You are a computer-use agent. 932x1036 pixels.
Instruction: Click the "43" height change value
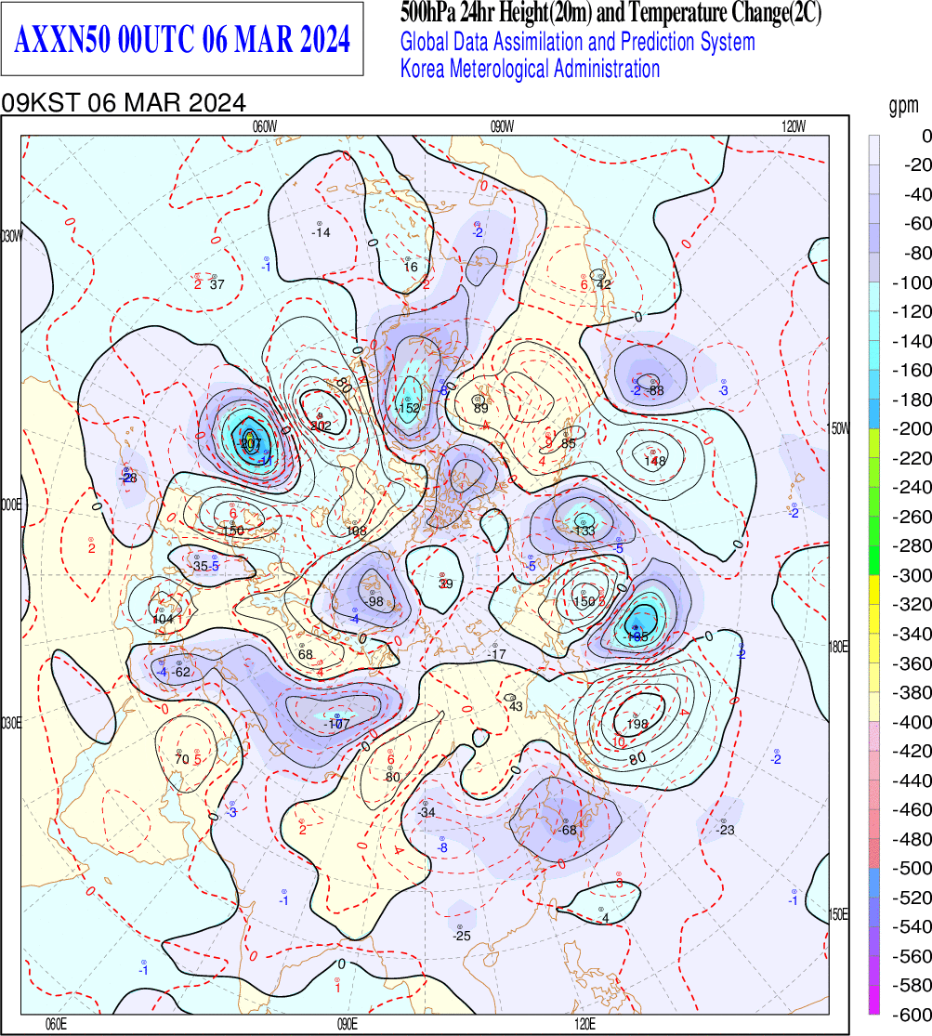pyautogui.click(x=516, y=707)
